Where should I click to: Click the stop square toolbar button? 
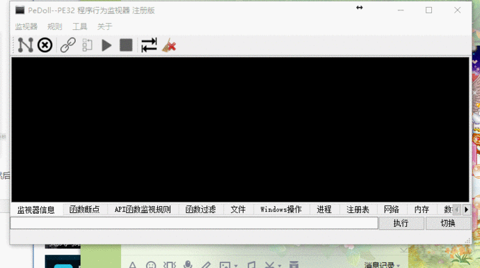point(126,45)
